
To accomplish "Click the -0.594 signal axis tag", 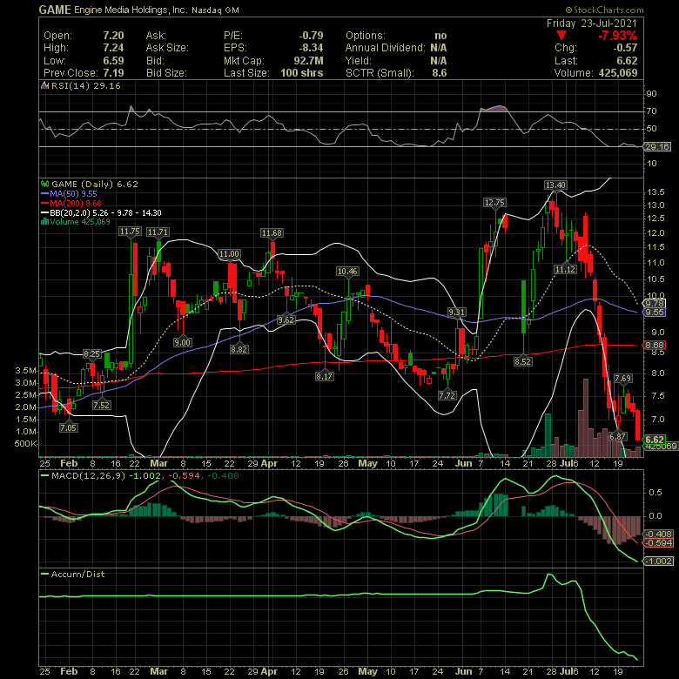I will click(x=659, y=543).
